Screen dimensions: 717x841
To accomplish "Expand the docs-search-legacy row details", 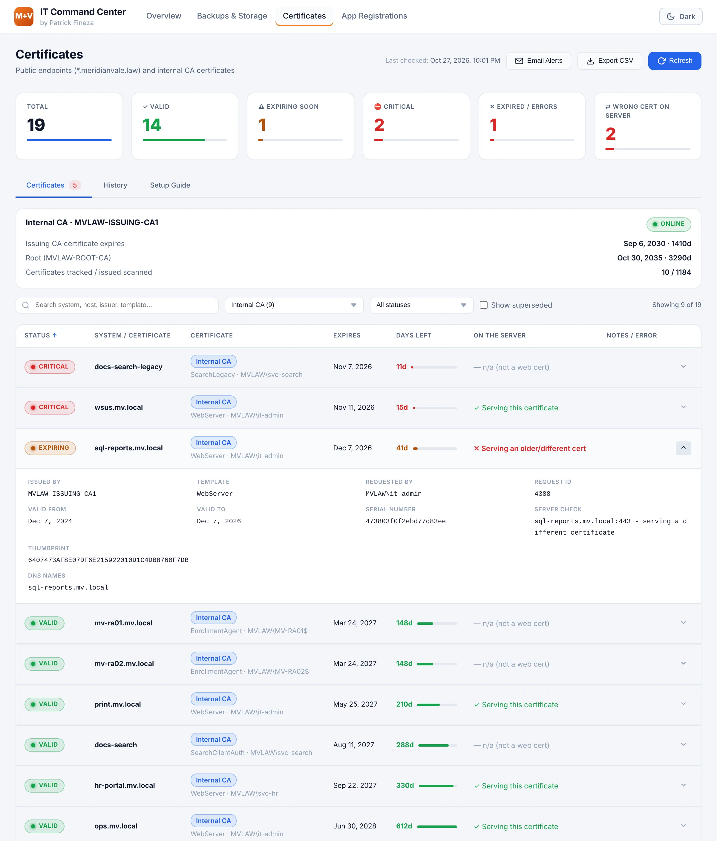I will point(683,366).
